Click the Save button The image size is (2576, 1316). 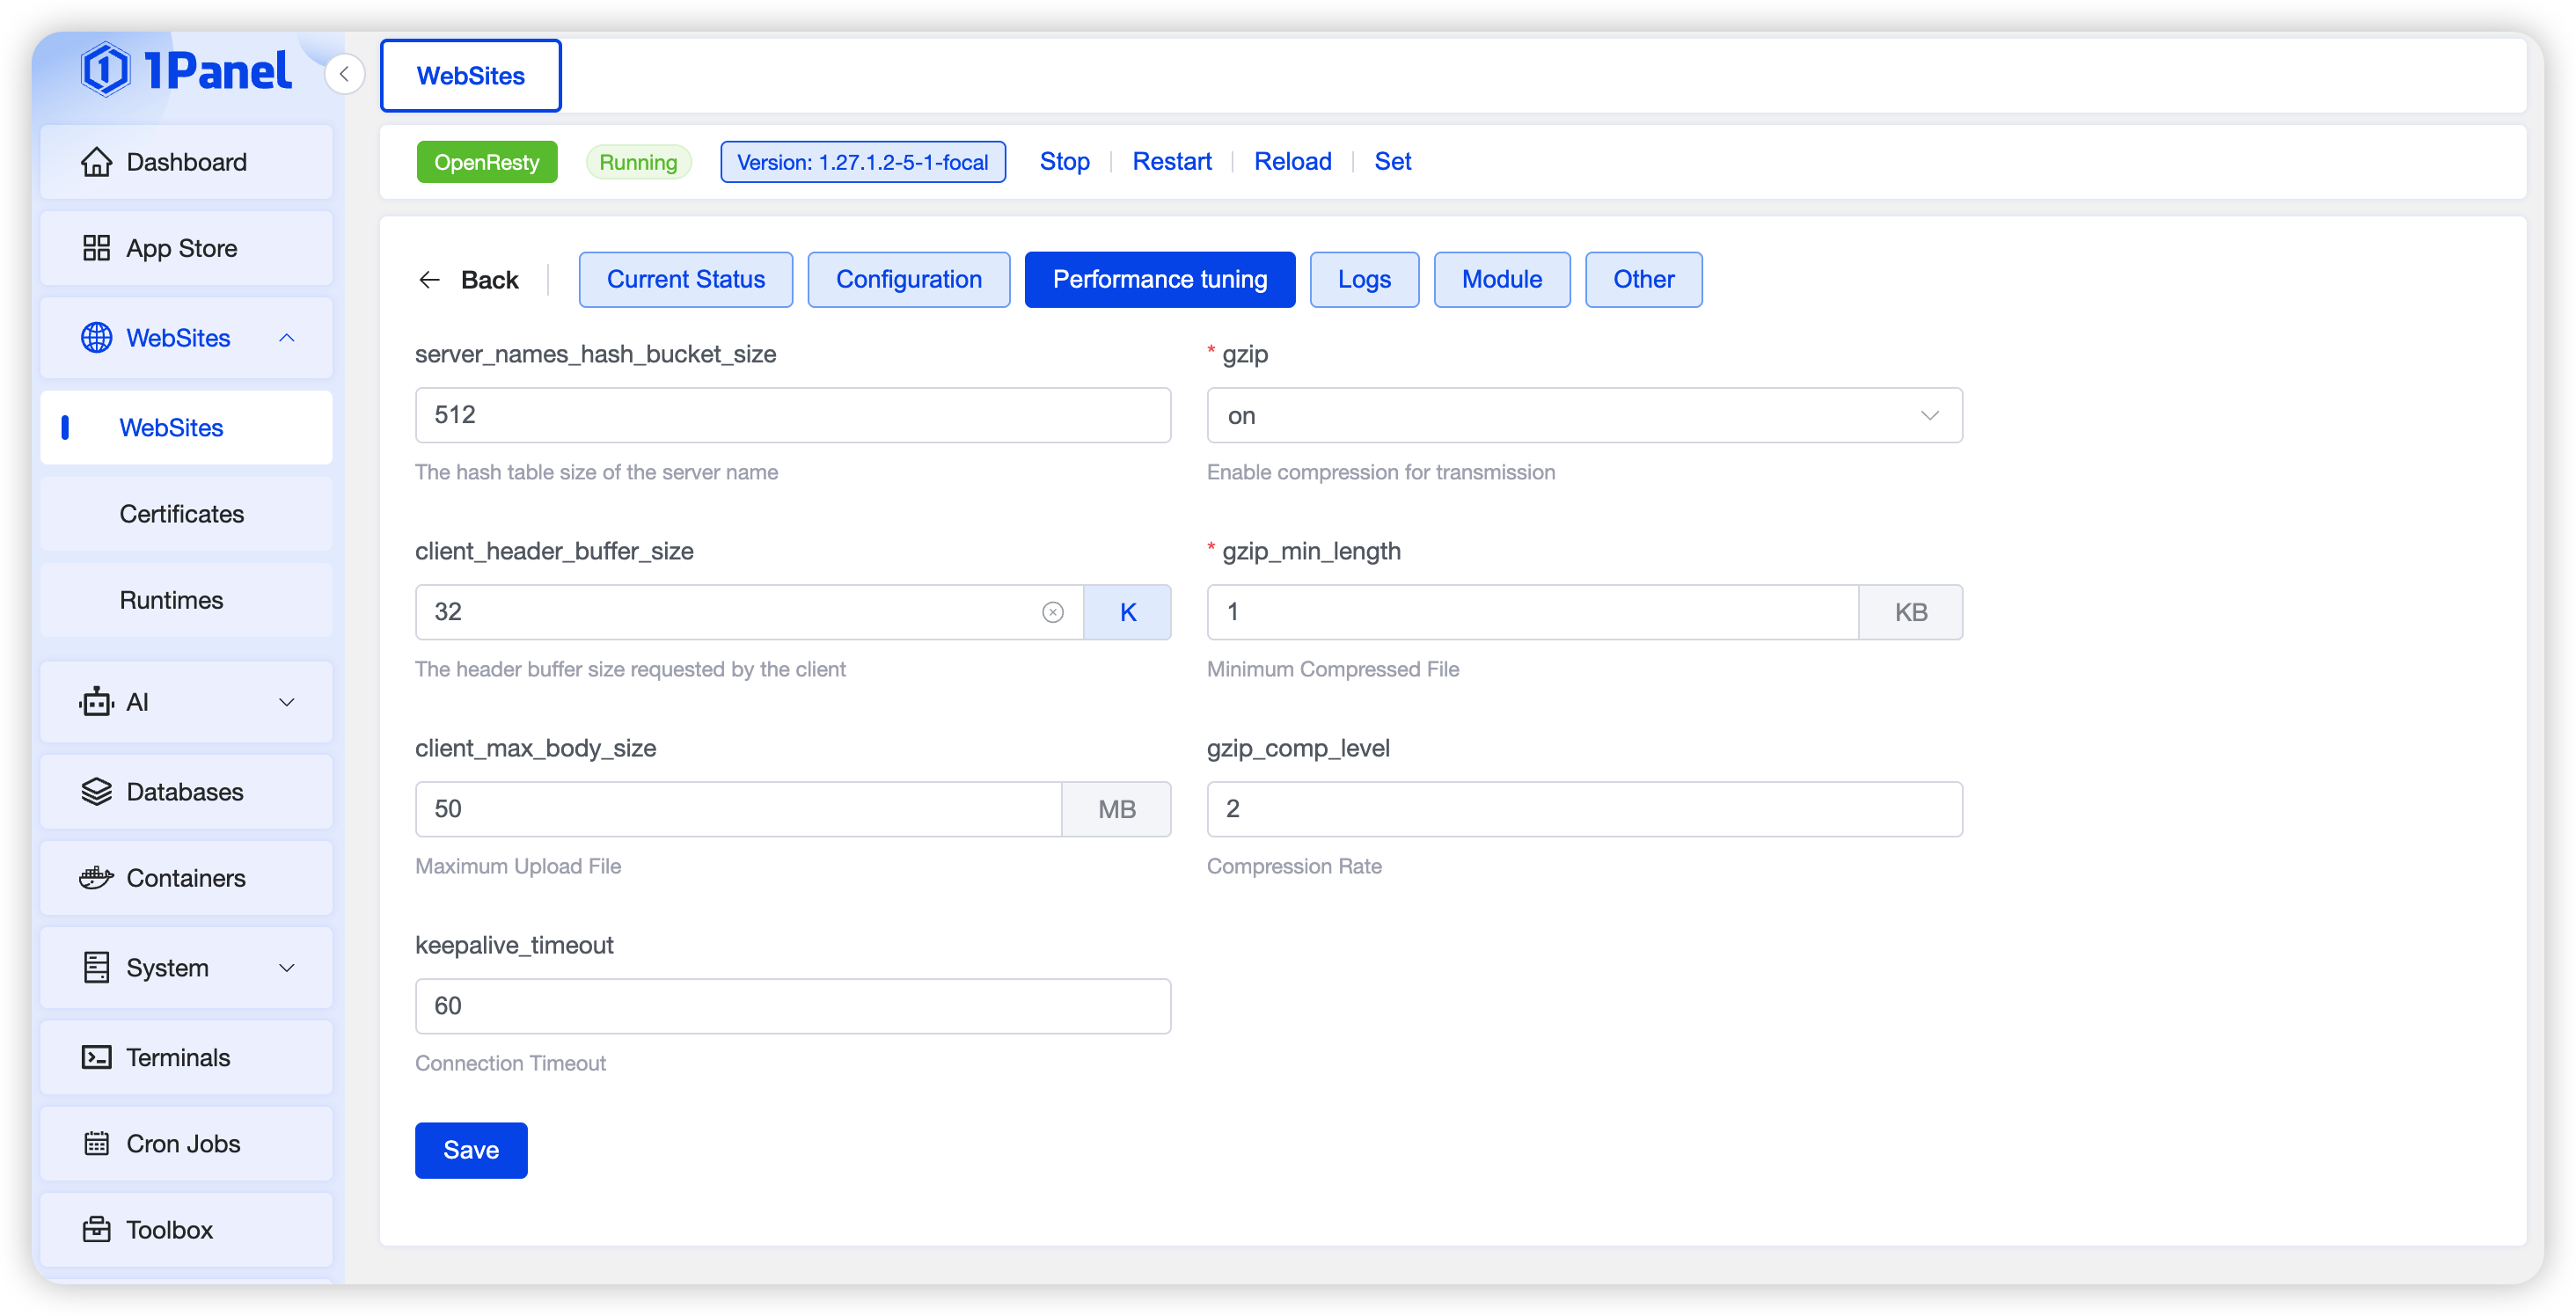click(470, 1150)
